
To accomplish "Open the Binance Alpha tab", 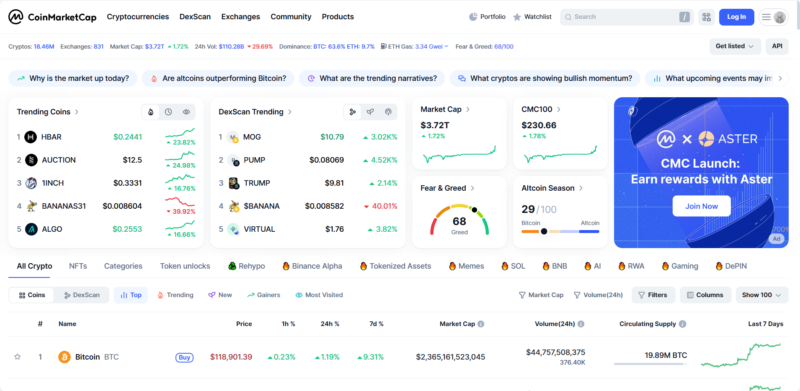I will click(312, 266).
